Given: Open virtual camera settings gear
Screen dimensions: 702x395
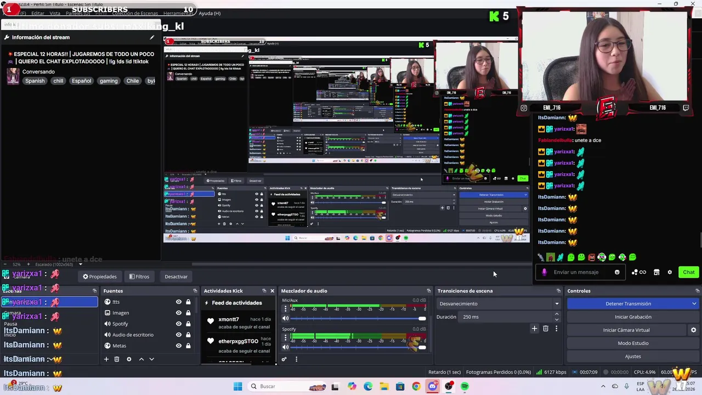Looking at the screenshot, I should [x=693, y=330].
